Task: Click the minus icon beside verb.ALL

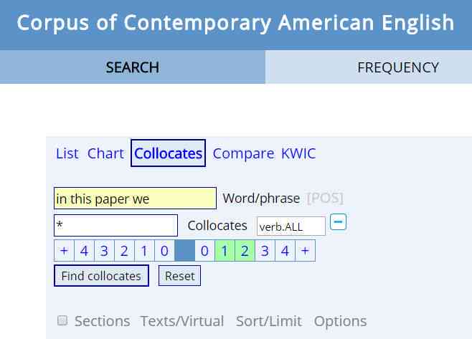Action: click(x=338, y=222)
